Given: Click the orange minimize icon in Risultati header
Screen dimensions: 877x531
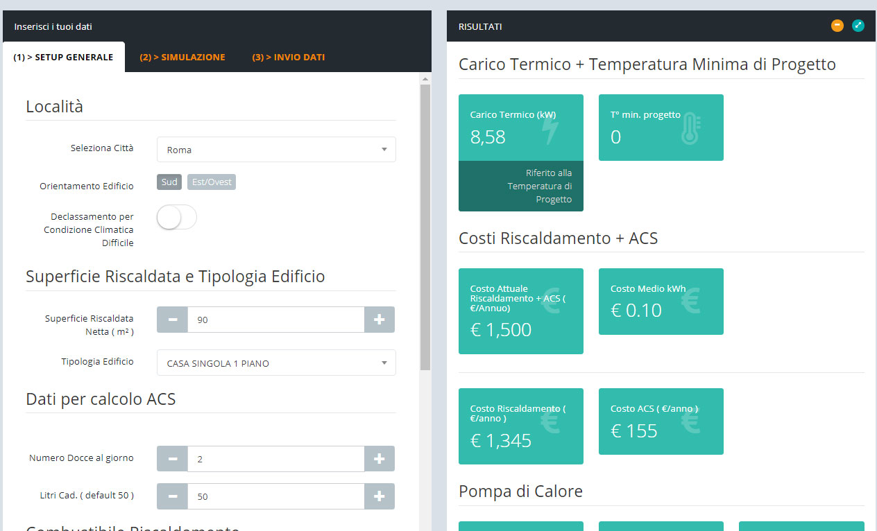Looking at the screenshot, I should (837, 26).
